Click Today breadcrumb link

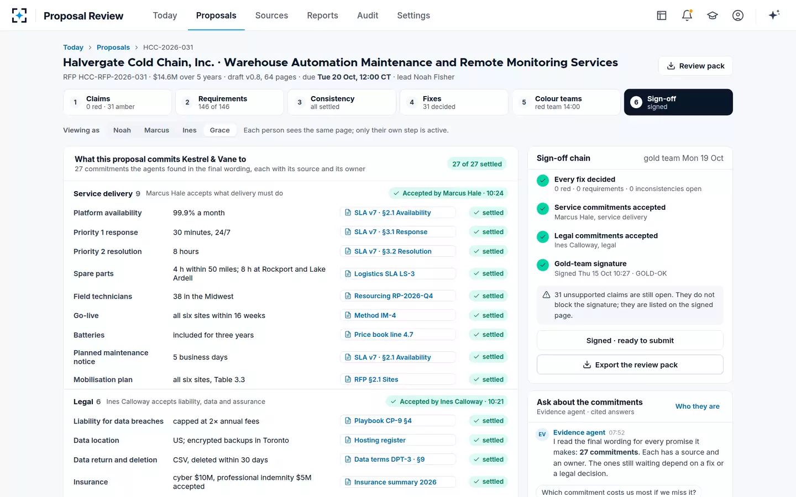click(73, 47)
